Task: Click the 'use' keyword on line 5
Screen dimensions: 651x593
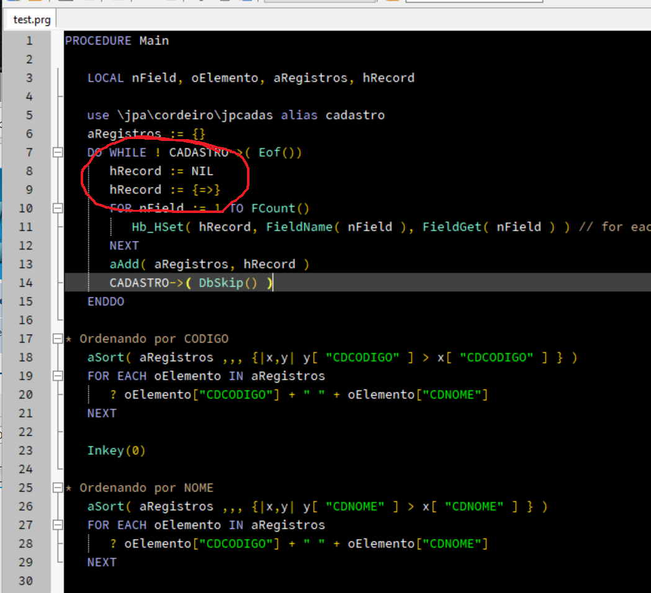Action: [98, 115]
